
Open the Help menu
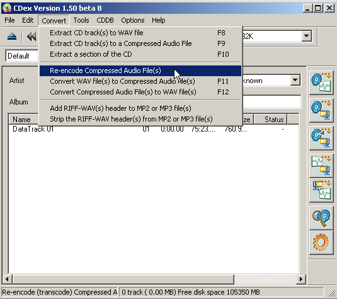pos(159,20)
